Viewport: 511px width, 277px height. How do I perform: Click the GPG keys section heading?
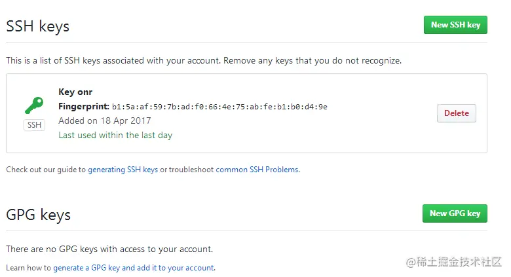[38, 215]
